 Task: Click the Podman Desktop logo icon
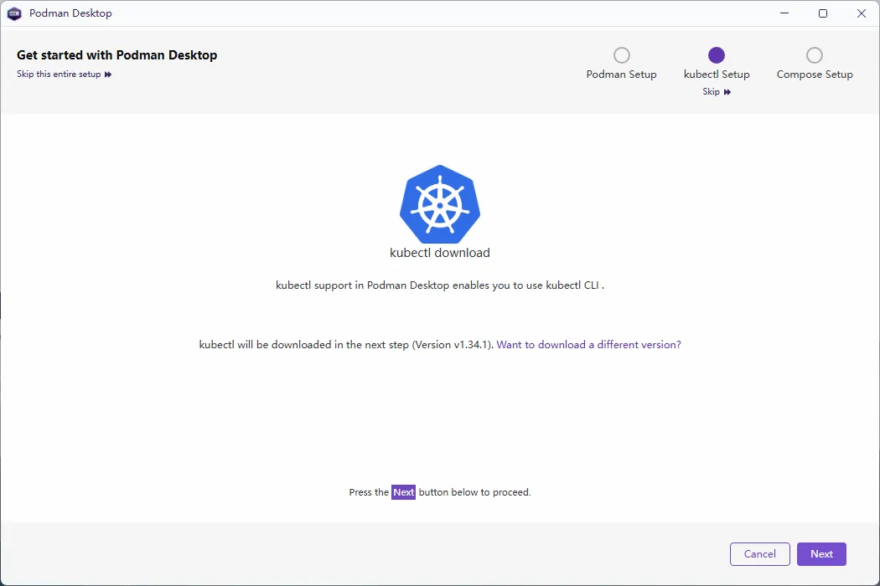14,13
